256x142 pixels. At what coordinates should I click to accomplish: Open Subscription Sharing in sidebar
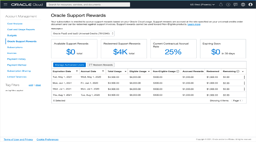[19, 71]
